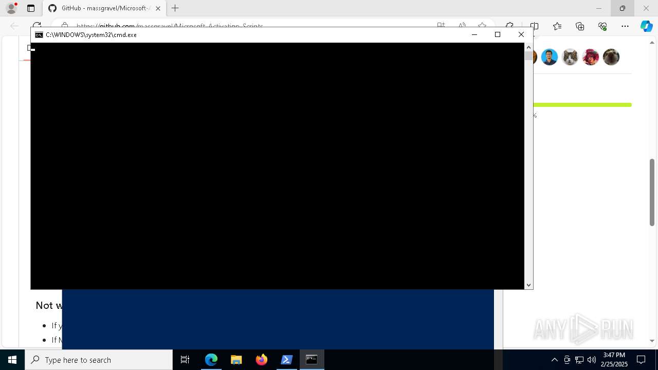The width and height of the screenshot is (658, 370).
Task: Toggle Edge split screen view
Action: (535, 26)
